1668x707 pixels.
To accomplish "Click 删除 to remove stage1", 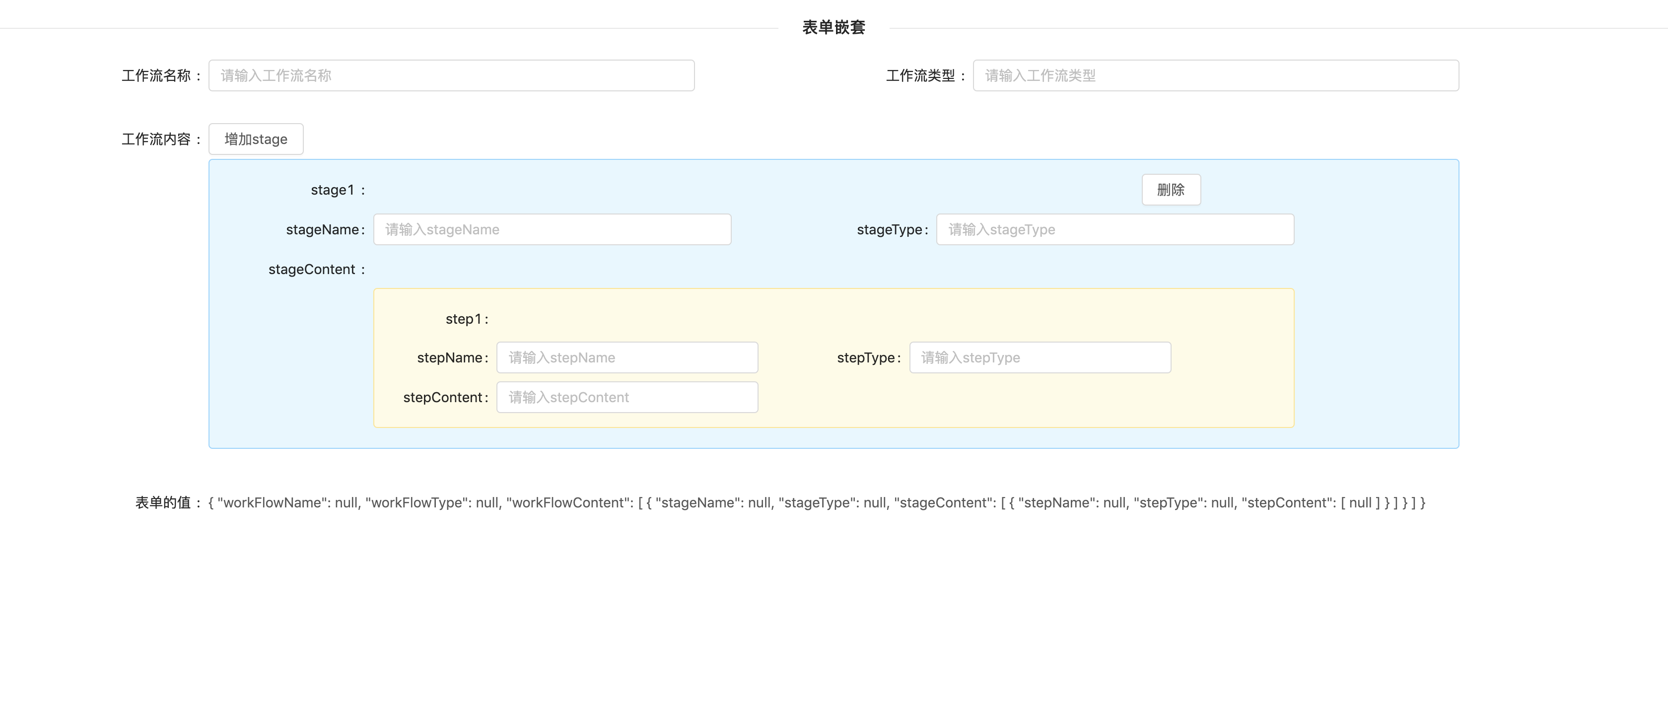I will point(1171,190).
